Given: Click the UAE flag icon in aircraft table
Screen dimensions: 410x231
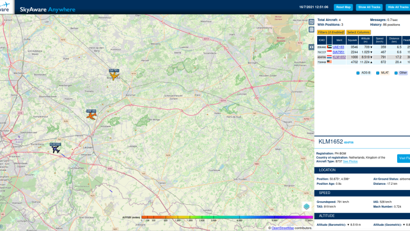Looking at the screenshot, I should click(329, 47).
